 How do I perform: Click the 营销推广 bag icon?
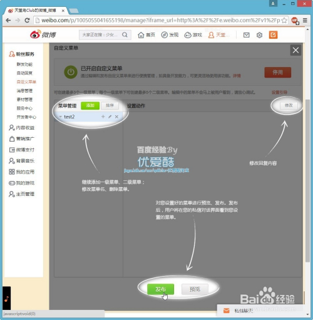(12, 138)
